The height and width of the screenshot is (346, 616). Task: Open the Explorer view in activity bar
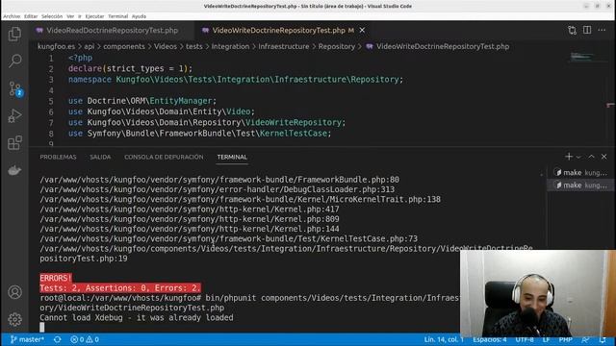click(x=14, y=34)
